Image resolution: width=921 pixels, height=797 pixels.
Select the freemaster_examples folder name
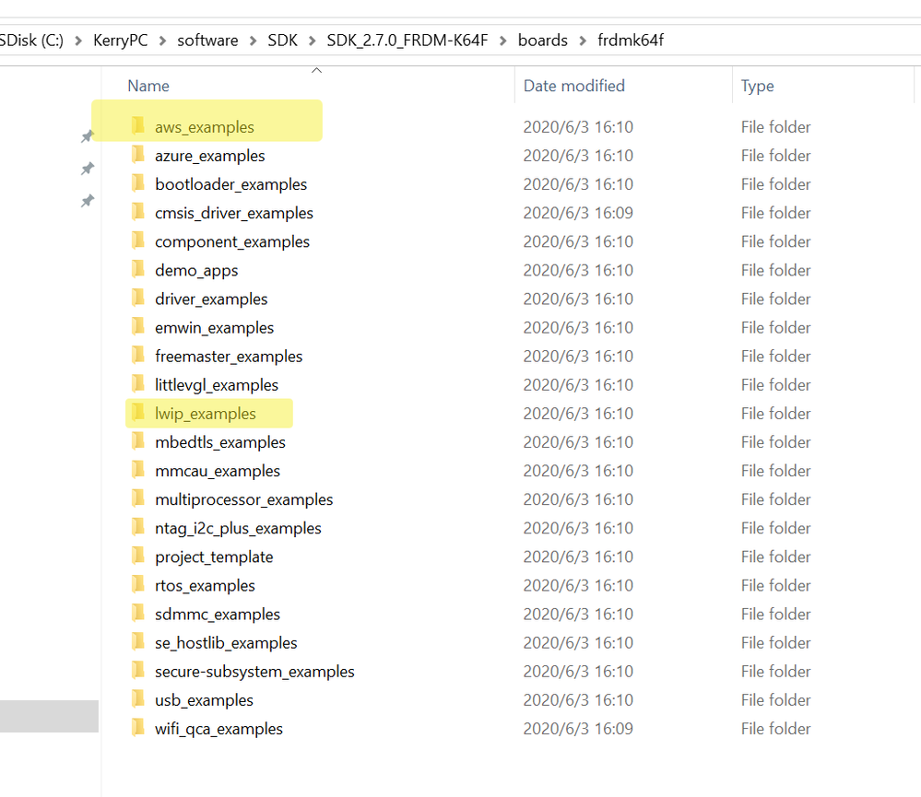point(229,357)
